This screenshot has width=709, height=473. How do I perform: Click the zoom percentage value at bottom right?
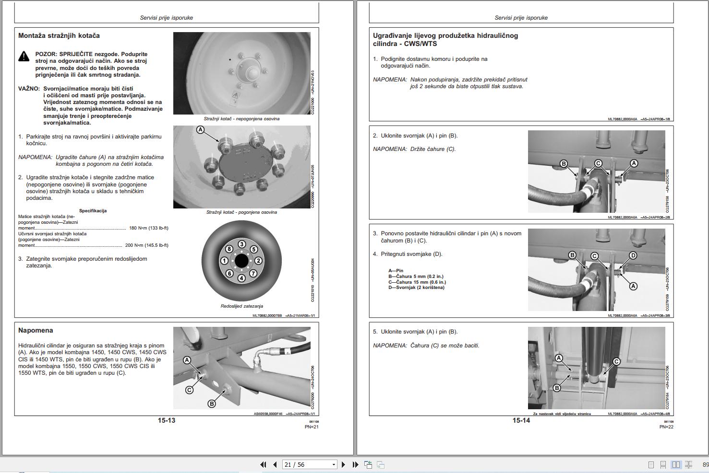(706, 465)
